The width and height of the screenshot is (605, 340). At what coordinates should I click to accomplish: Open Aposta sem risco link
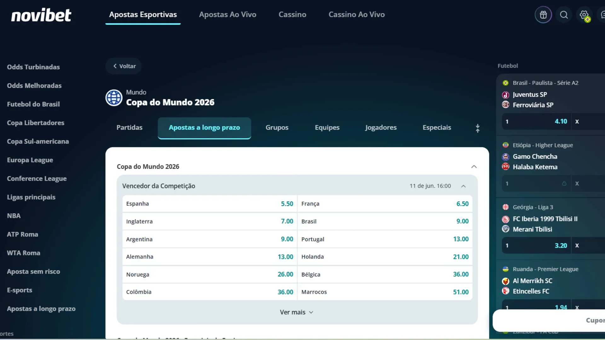coord(33,271)
